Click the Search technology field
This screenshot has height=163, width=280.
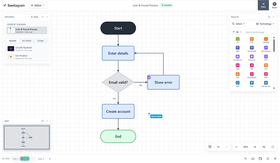[260, 32]
